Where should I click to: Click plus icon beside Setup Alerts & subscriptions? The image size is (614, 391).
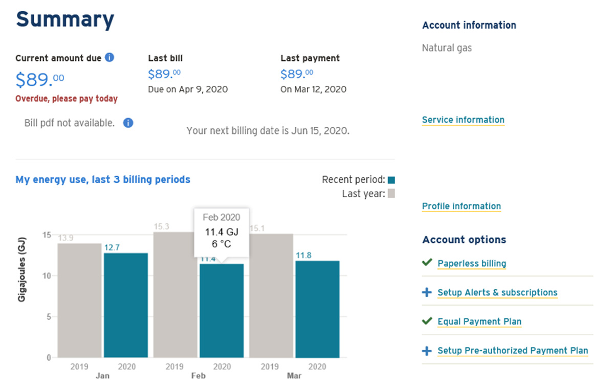(x=427, y=292)
